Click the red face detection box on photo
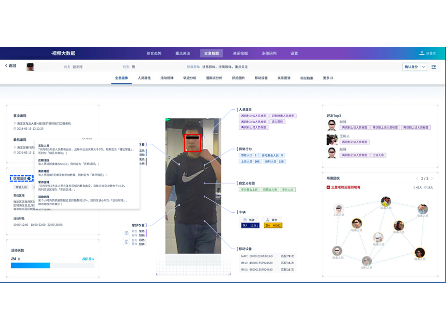 pos(193,143)
